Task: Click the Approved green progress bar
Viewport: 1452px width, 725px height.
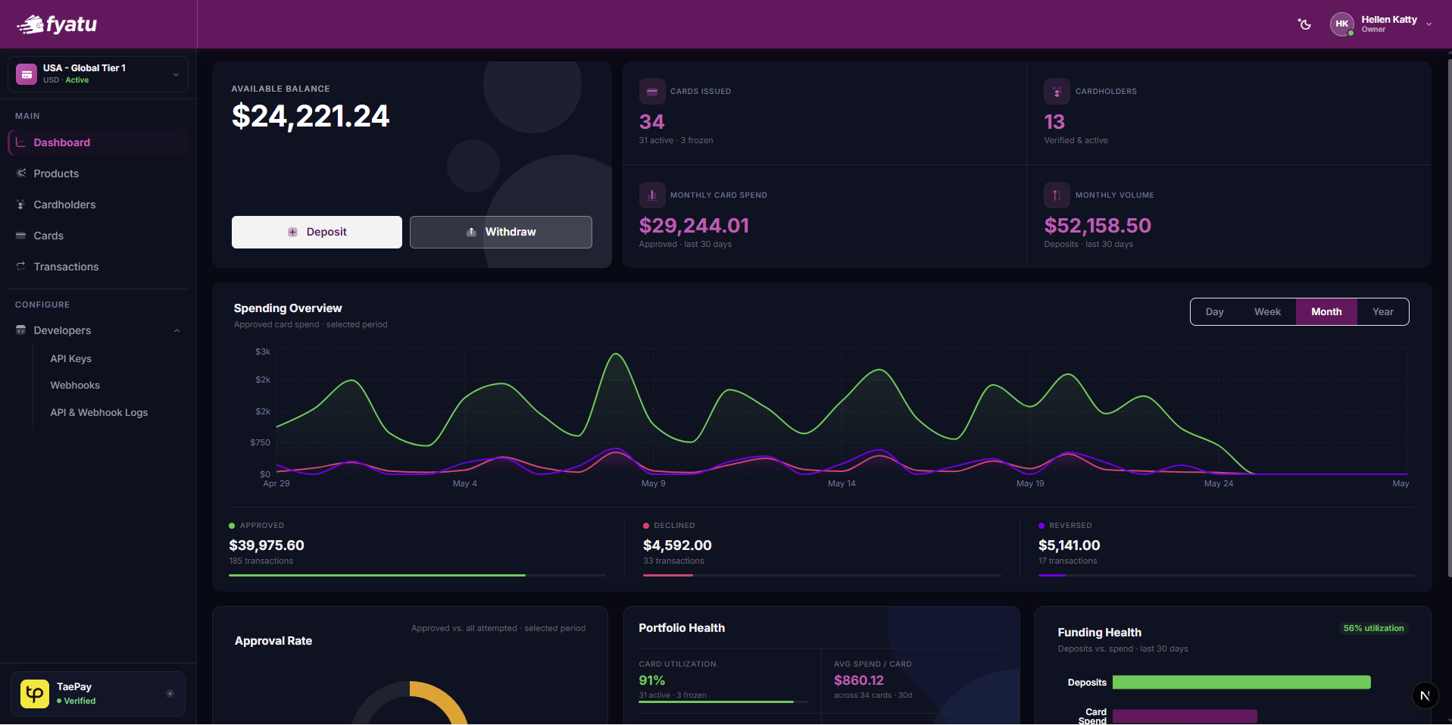Action: (x=377, y=575)
